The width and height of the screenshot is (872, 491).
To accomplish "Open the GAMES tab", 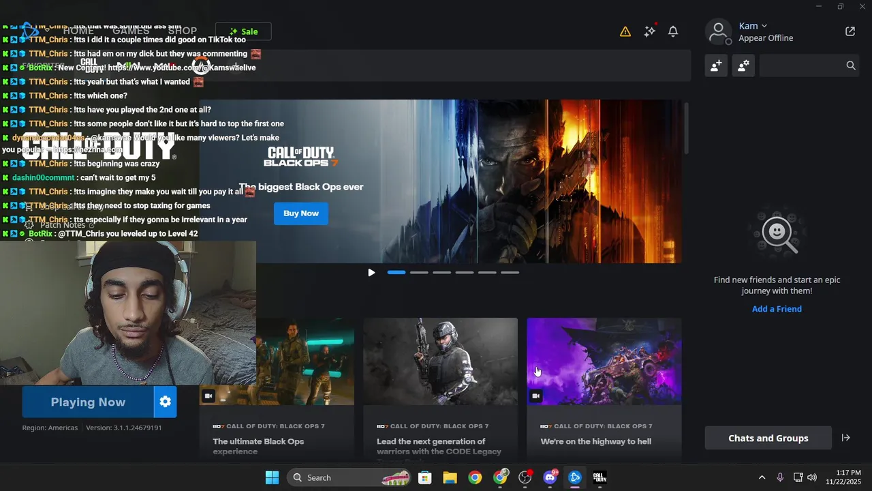I will (x=131, y=31).
